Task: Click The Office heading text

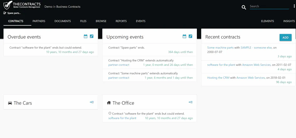Action: 124,103
